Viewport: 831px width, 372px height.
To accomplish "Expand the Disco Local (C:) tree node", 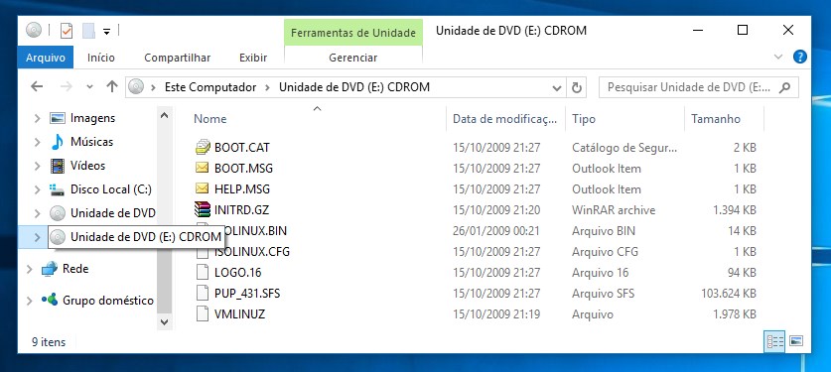I will click(x=37, y=189).
